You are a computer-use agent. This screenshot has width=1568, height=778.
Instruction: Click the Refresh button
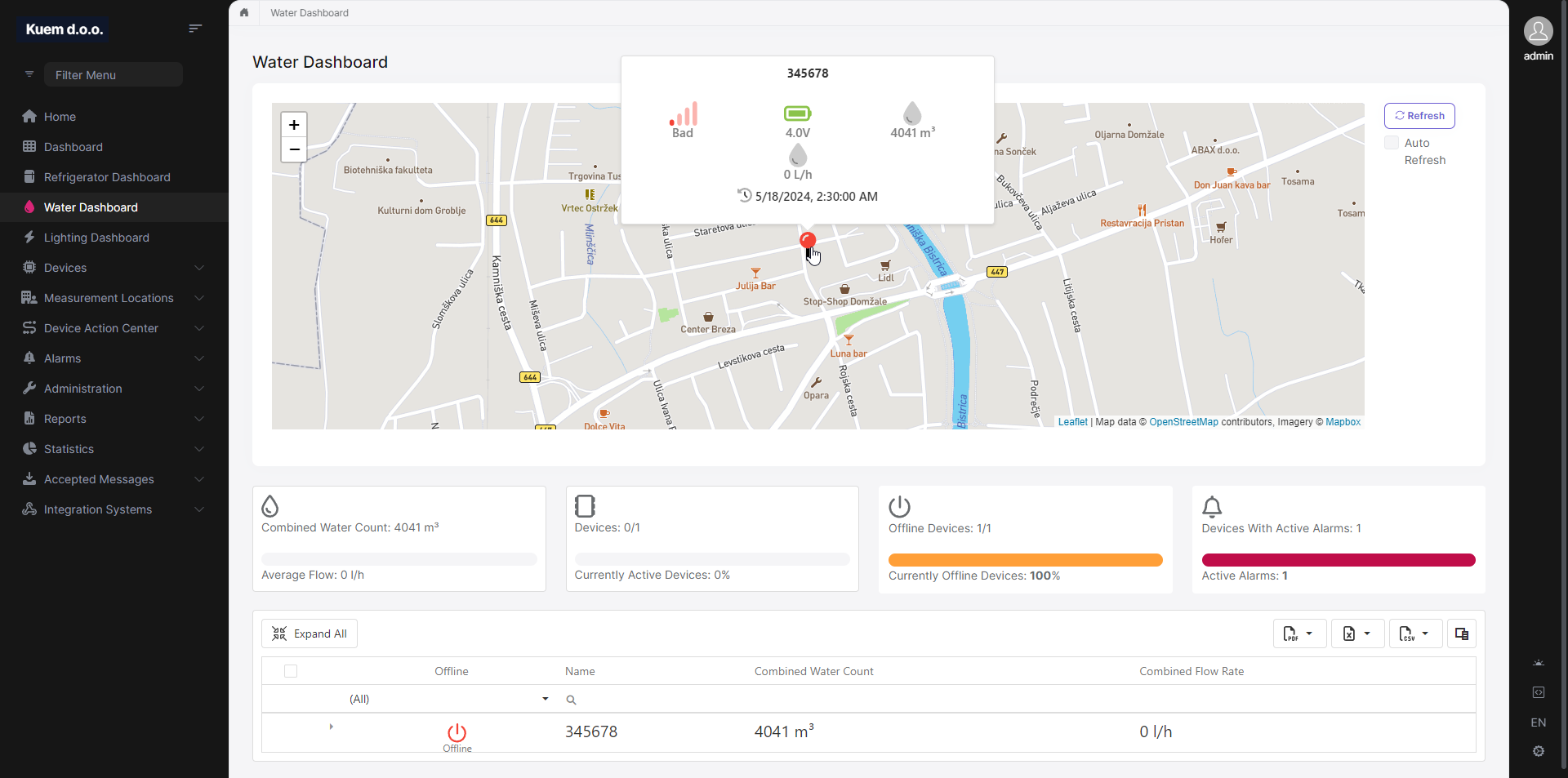(x=1419, y=116)
